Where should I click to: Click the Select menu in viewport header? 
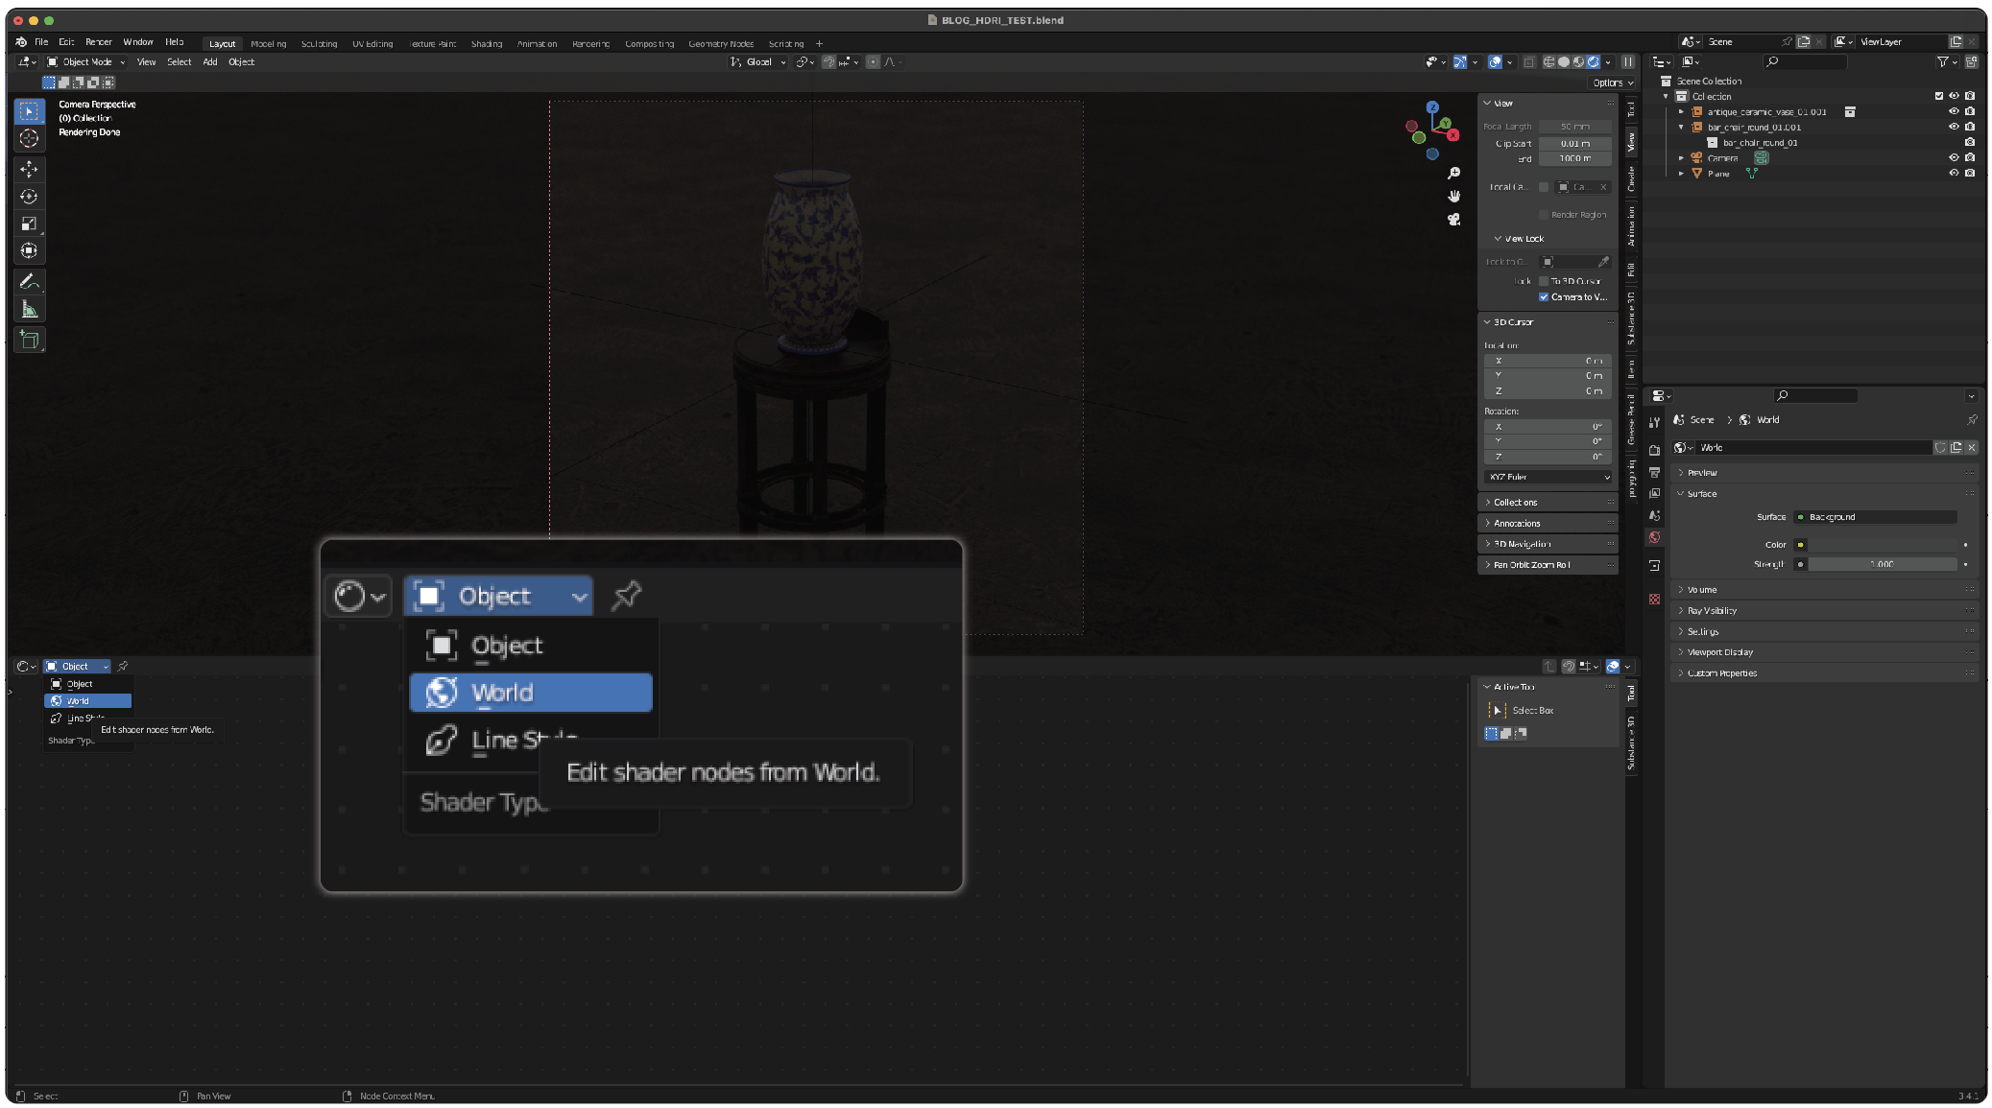(180, 62)
